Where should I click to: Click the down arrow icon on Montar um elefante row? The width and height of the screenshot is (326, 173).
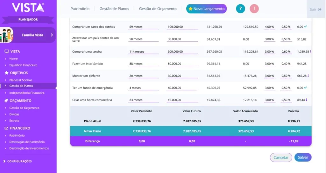click(x=308, y=76)
